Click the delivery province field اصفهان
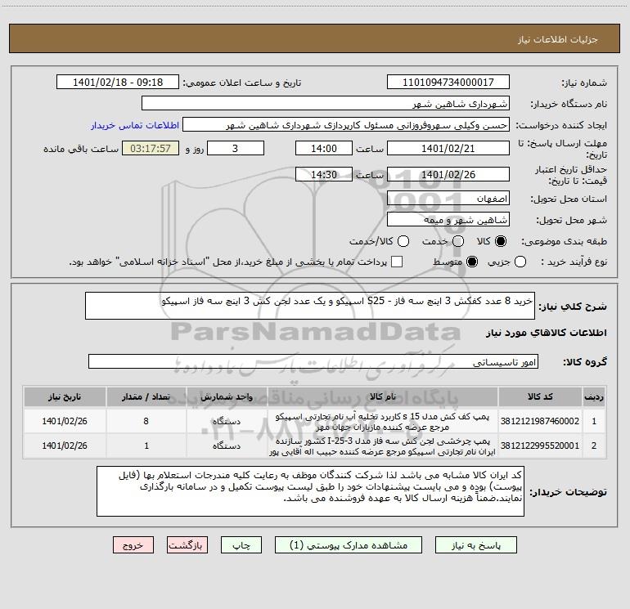Image resolution: width=630 pixels, height=609 pixels. pos(448,198)
